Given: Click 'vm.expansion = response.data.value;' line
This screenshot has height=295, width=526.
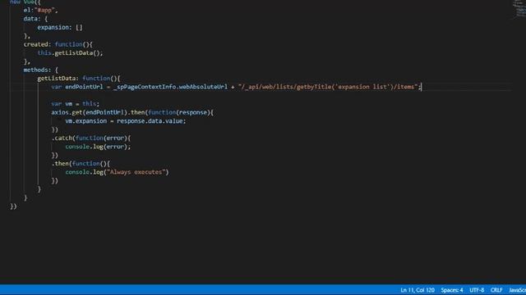Looking at the screenshot, I should click(x=126, y=120).
